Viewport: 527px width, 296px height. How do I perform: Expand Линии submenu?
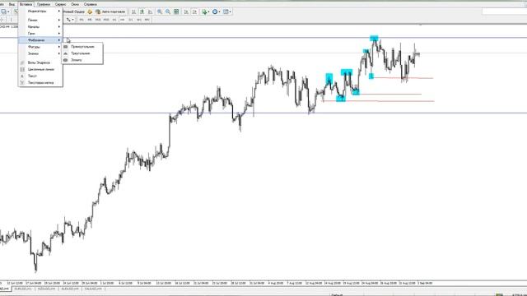(40, 20)
